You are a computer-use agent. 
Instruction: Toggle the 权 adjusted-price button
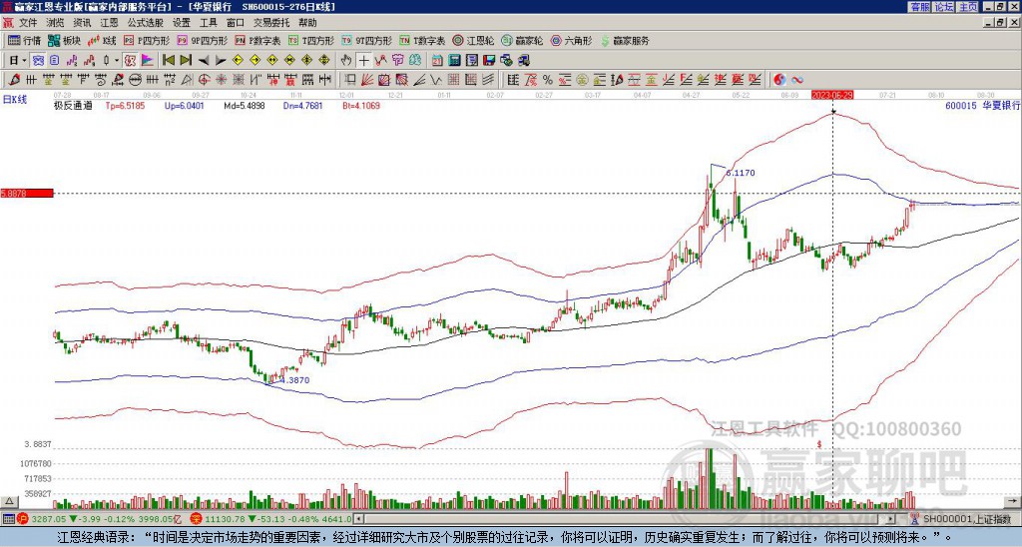coord(130,60)
